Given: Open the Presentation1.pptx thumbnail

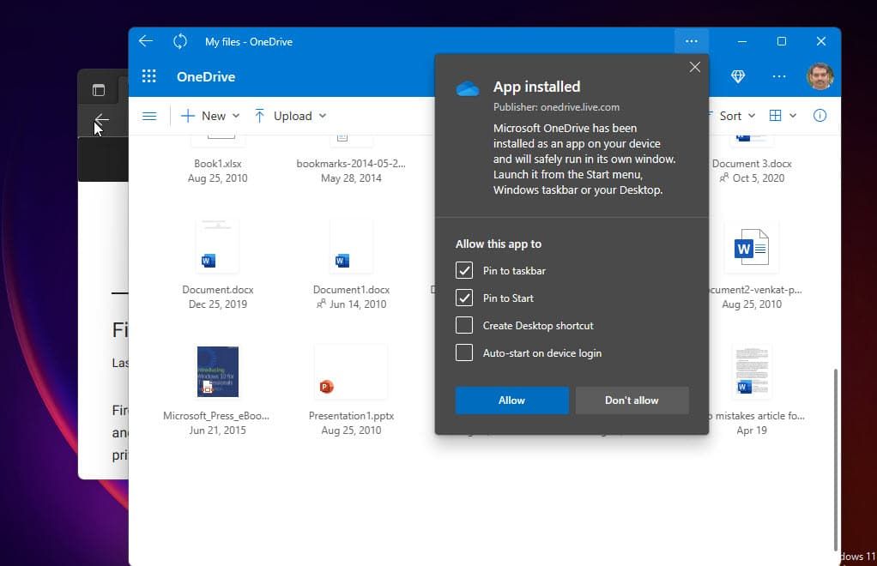Looking at the screenshot, I should coord(351,371).
